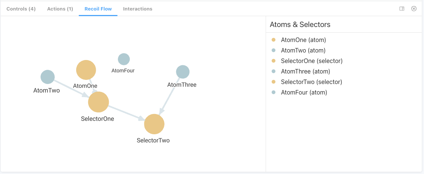Select the AtomFour node circle in graph
This screenshot has height=174, width=424.
coord(124,59)
